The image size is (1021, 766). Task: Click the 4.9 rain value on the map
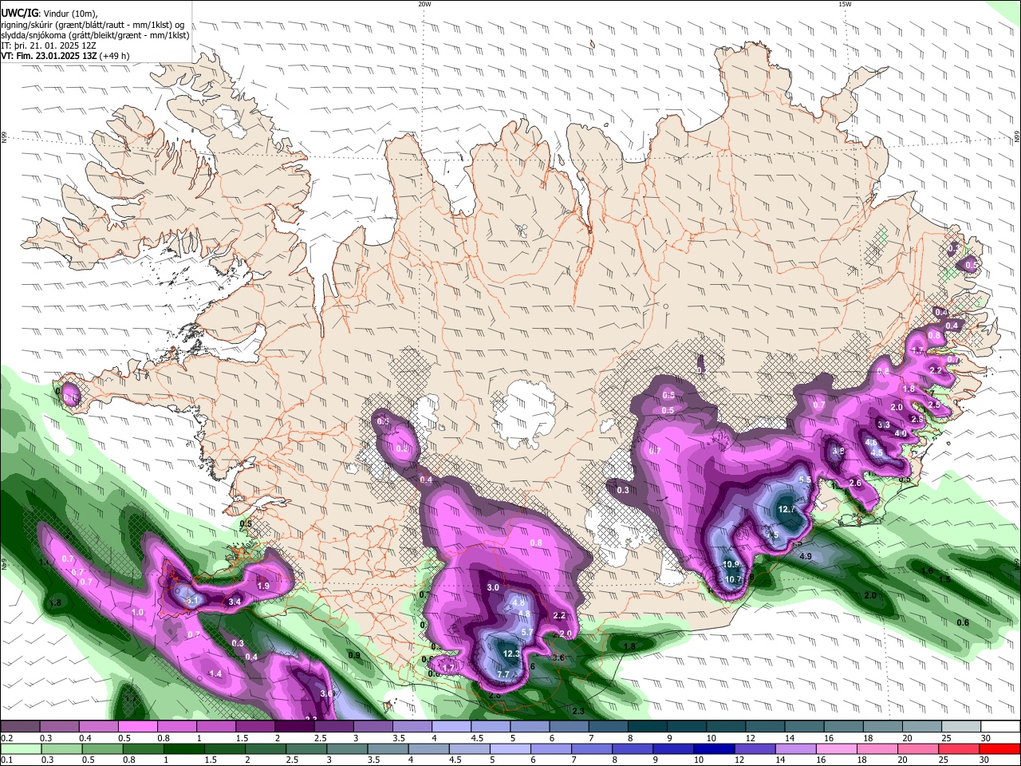[806, 556]
